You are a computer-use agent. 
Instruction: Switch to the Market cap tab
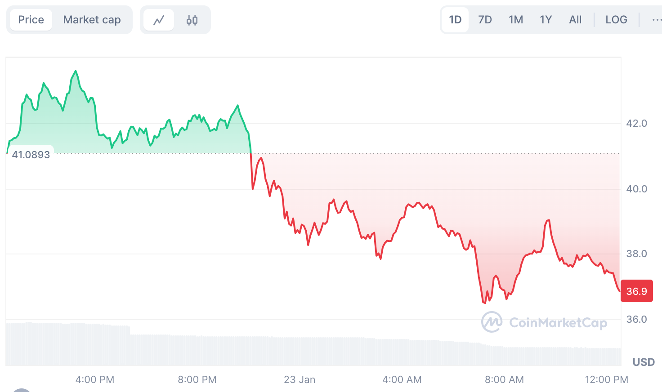(x=92, y=20)
